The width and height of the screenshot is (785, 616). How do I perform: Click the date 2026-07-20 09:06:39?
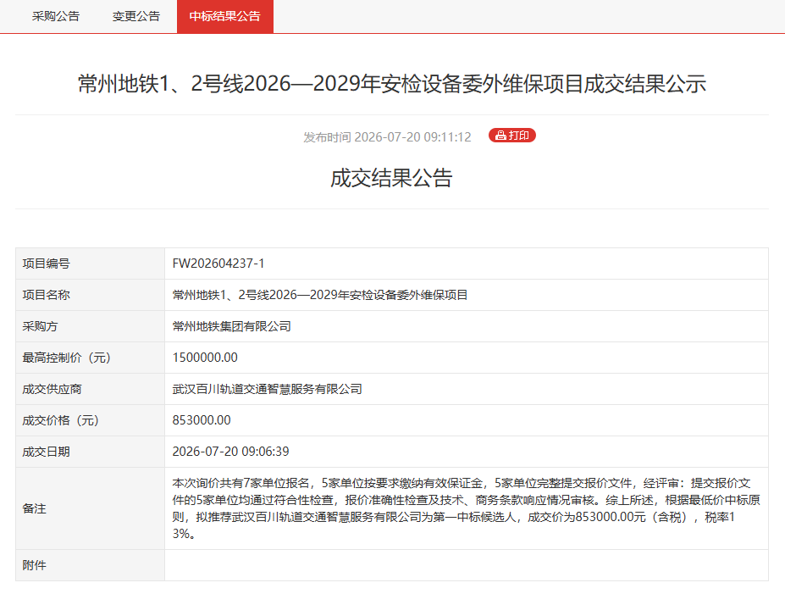tap(231, 452)
